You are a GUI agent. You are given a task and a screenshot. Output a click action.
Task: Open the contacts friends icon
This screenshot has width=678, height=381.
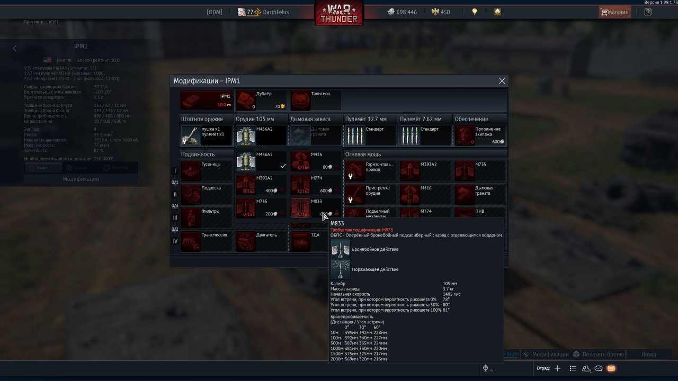[x=586, y=368]
